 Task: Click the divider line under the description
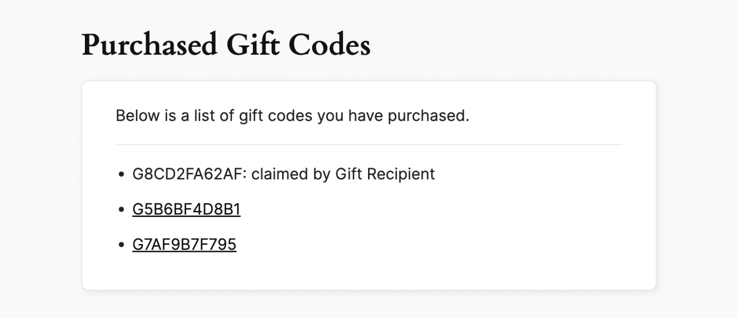(368, 144)
